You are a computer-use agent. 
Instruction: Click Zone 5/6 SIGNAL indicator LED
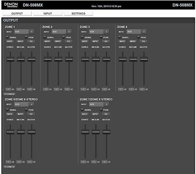(7, 110)
